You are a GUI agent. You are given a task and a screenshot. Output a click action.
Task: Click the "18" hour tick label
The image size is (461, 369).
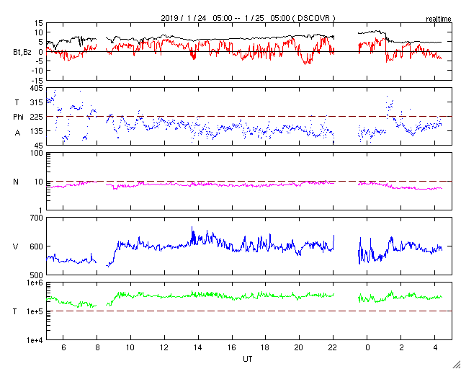click(265, 347)
